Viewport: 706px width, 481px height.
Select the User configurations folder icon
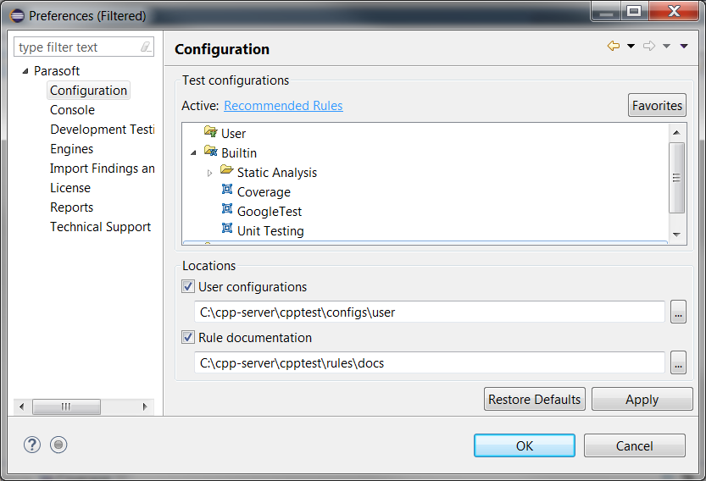coord(211,131)
